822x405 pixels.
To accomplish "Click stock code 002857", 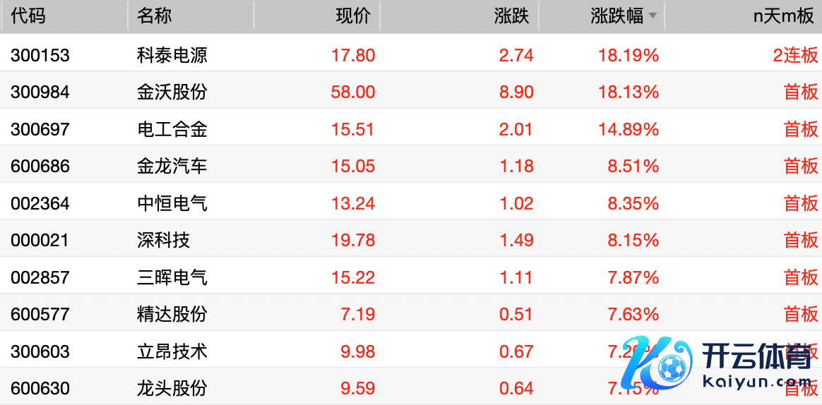I will click(40, 278).
